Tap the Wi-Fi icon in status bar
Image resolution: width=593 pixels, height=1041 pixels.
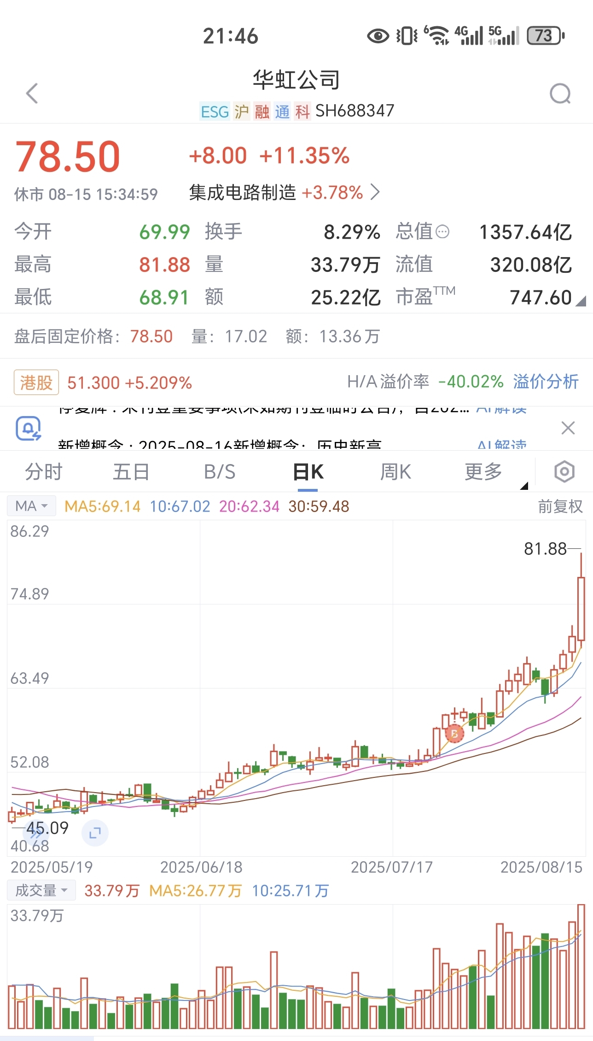[x=436, y=35]
